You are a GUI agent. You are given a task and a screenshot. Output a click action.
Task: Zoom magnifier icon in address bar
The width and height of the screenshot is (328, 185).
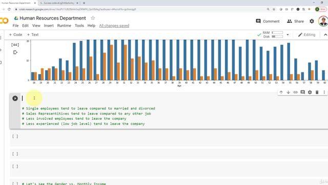pos(268,9)
